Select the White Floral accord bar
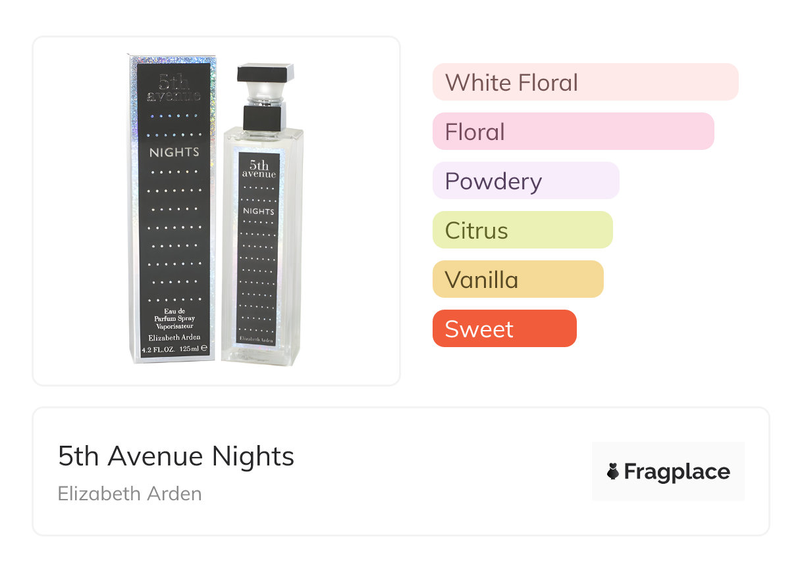 [x=585, y=82]
